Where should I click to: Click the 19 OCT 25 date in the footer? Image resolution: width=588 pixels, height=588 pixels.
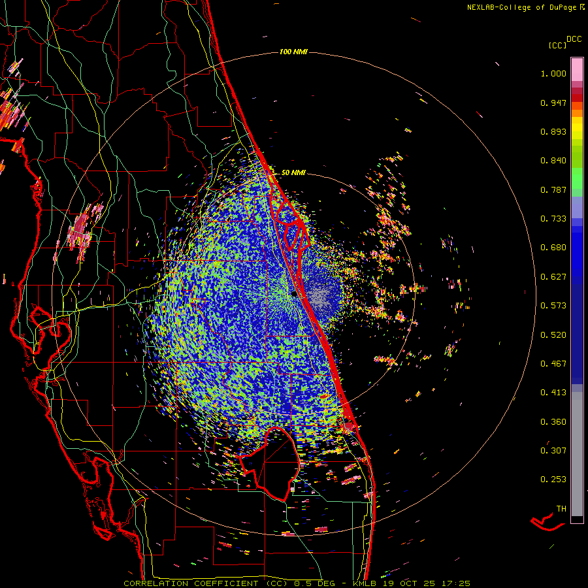pos(409,583)
